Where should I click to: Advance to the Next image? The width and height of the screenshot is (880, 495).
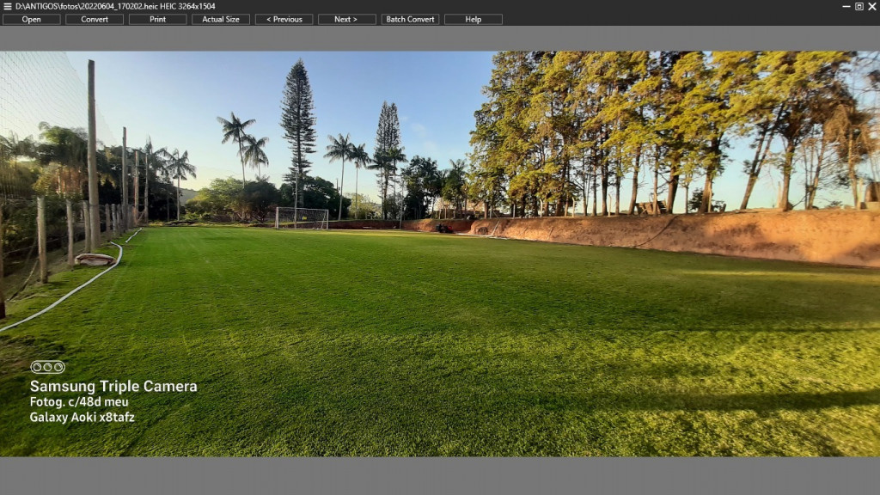pos(346,19)
